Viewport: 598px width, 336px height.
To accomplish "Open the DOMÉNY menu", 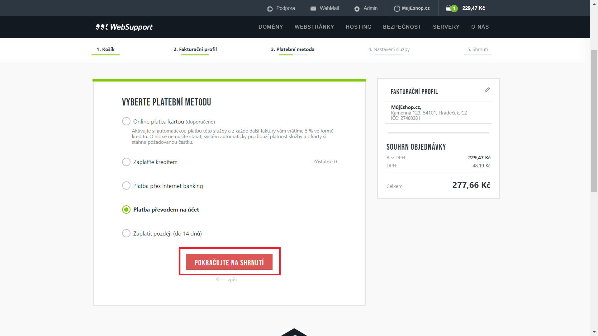I will 271,27.
